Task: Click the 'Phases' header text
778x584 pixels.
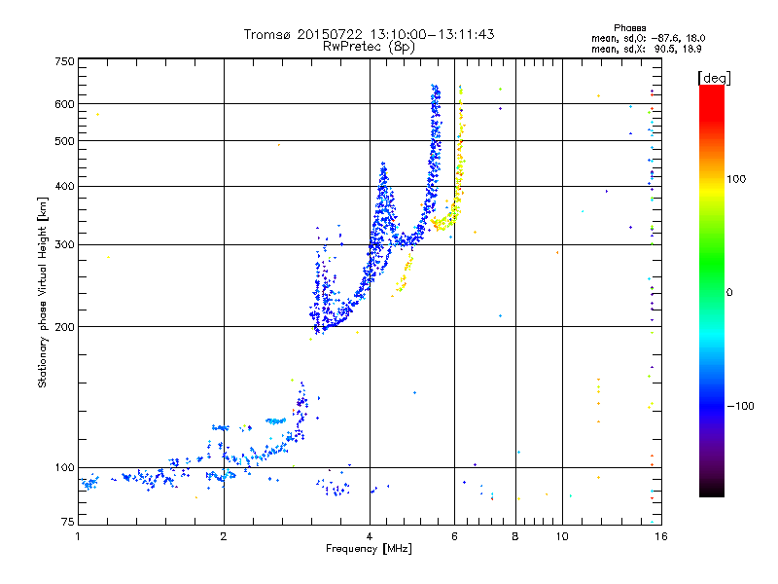Action: click(629, 28)
